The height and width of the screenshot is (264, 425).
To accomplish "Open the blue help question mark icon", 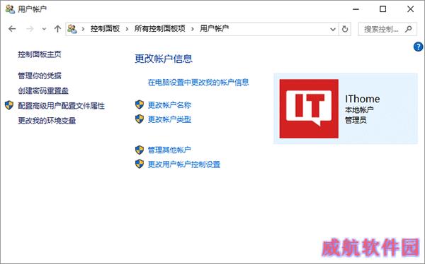I will pyautogui.click(x=418, y=47).
